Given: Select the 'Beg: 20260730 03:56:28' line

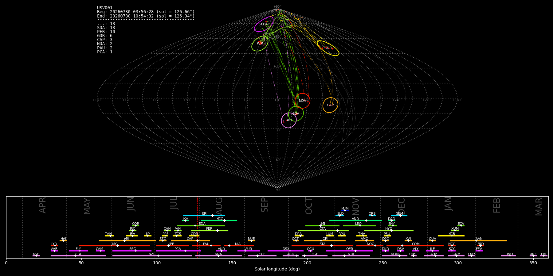Looking at the screenshot, I should [x=146, y=12].
